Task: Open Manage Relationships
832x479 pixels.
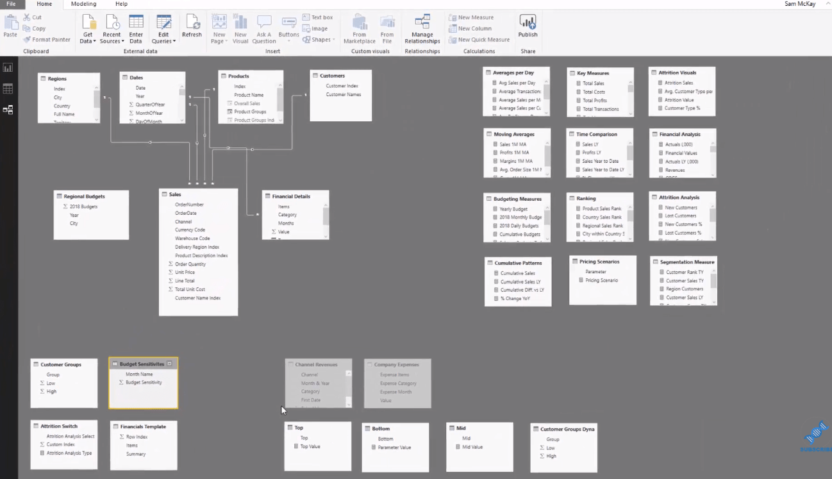Action: 422,29
